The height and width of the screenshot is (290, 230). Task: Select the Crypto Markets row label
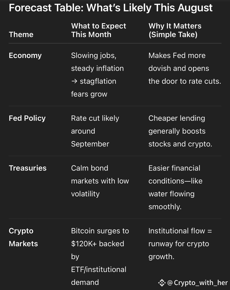pos(23,237)
